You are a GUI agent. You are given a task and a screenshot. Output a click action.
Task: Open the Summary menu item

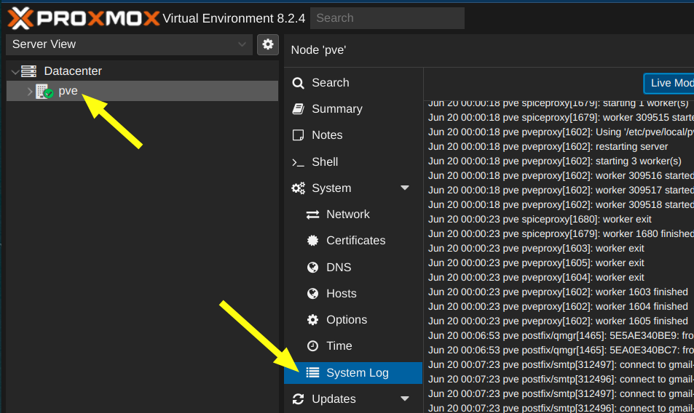coord(336,109)
